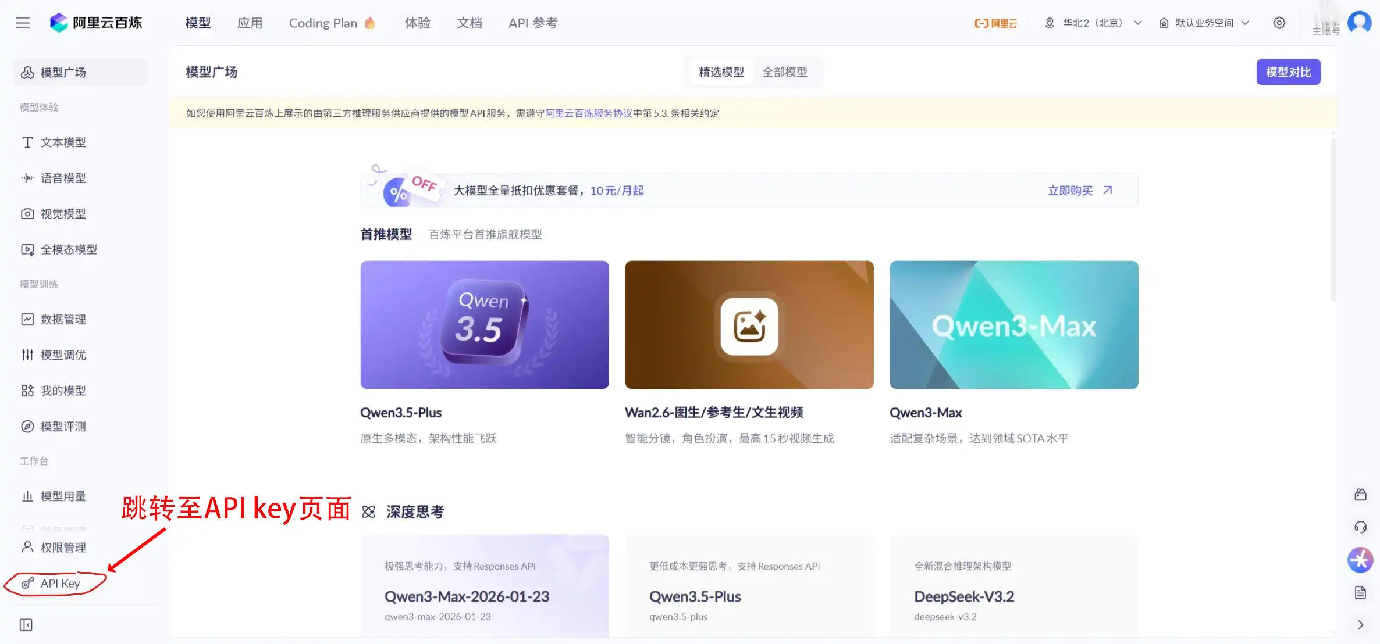Screen dimensions: 1380x644
Task: Click the Qwen3-Max title text
Action: point(926,412)
